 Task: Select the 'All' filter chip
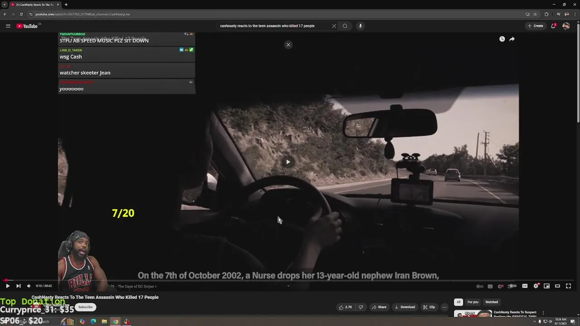pyautogui.click(x=459, y=302)
